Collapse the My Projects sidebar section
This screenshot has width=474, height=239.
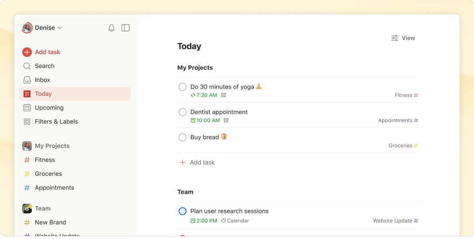coord(52,146)
